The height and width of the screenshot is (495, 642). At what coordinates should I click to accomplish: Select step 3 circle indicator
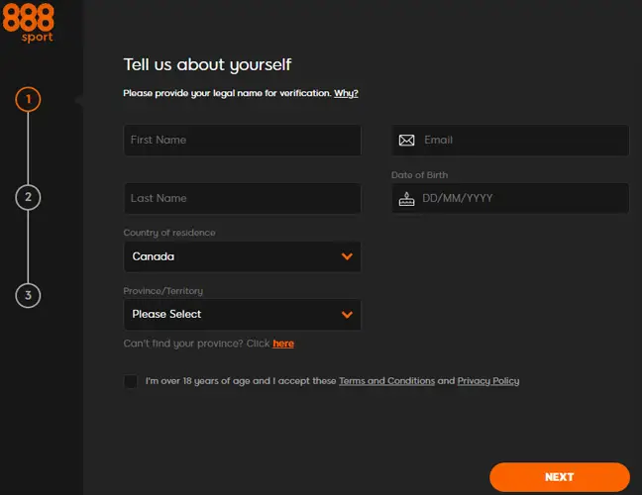click(x=28, y=295)
